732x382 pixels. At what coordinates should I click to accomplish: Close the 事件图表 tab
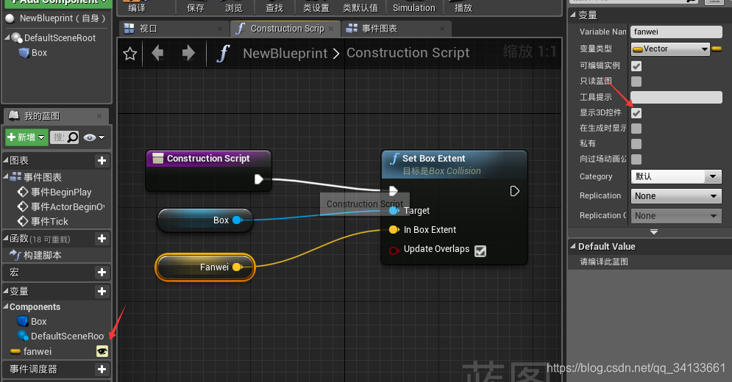coord(442,29)
